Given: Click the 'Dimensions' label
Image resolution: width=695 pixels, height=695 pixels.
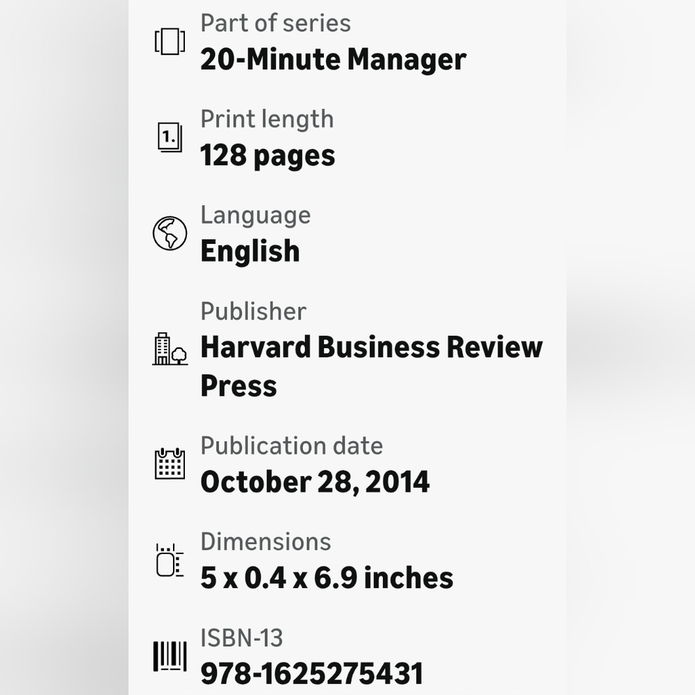Looking at the screenshot, I should click(265, 541).
